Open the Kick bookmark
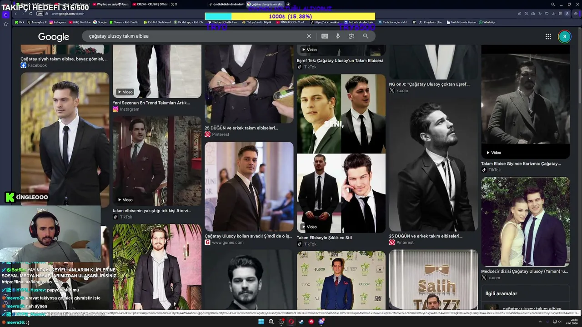This screenshot has height=327, width=582. tap(20, 22)
